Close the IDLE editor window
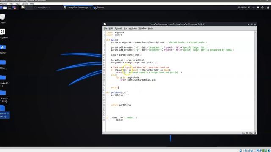 (255, 24)
